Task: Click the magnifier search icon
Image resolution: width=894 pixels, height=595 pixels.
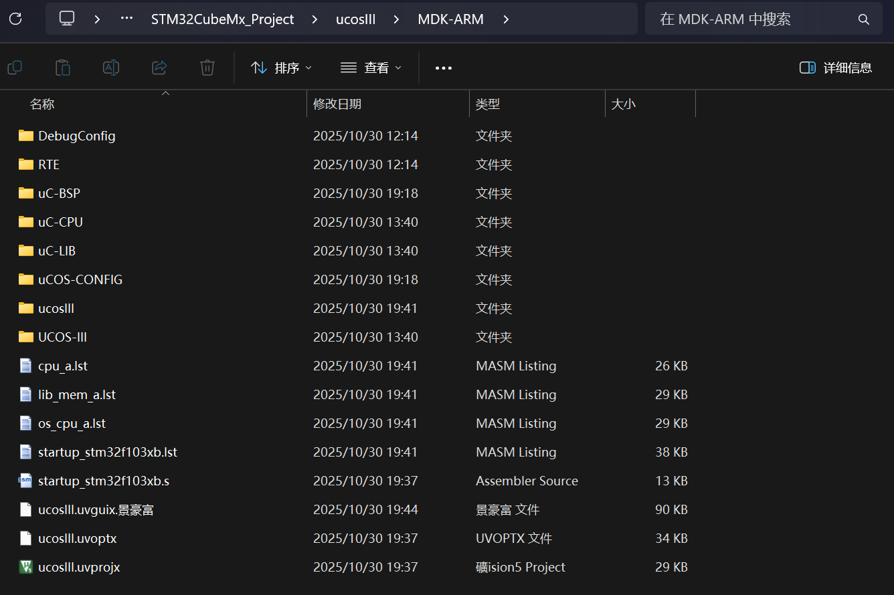Action: [864, 19]
